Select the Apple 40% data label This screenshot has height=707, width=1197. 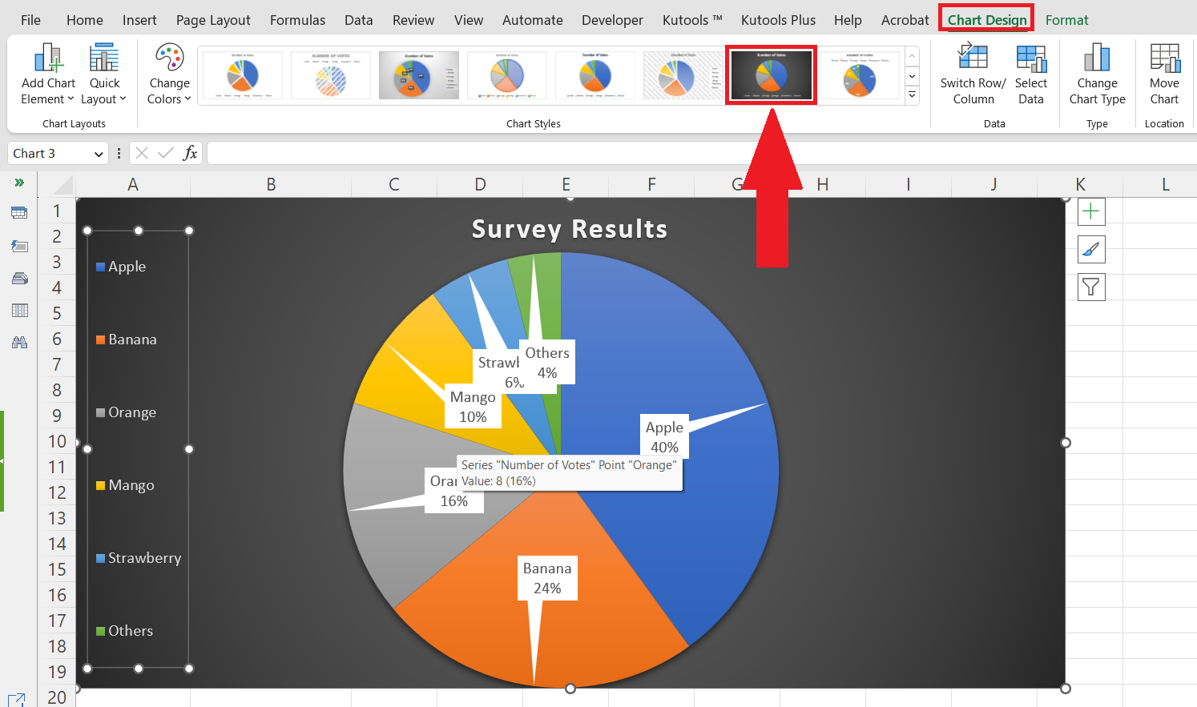[x=664, y=437]
